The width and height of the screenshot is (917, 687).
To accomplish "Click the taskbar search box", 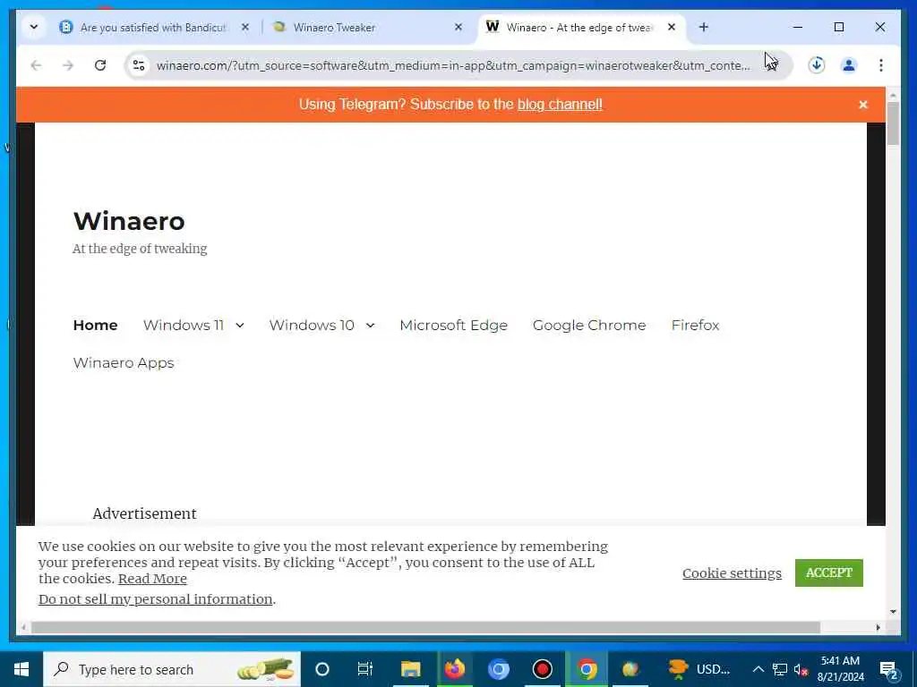I will pos(172,669).
